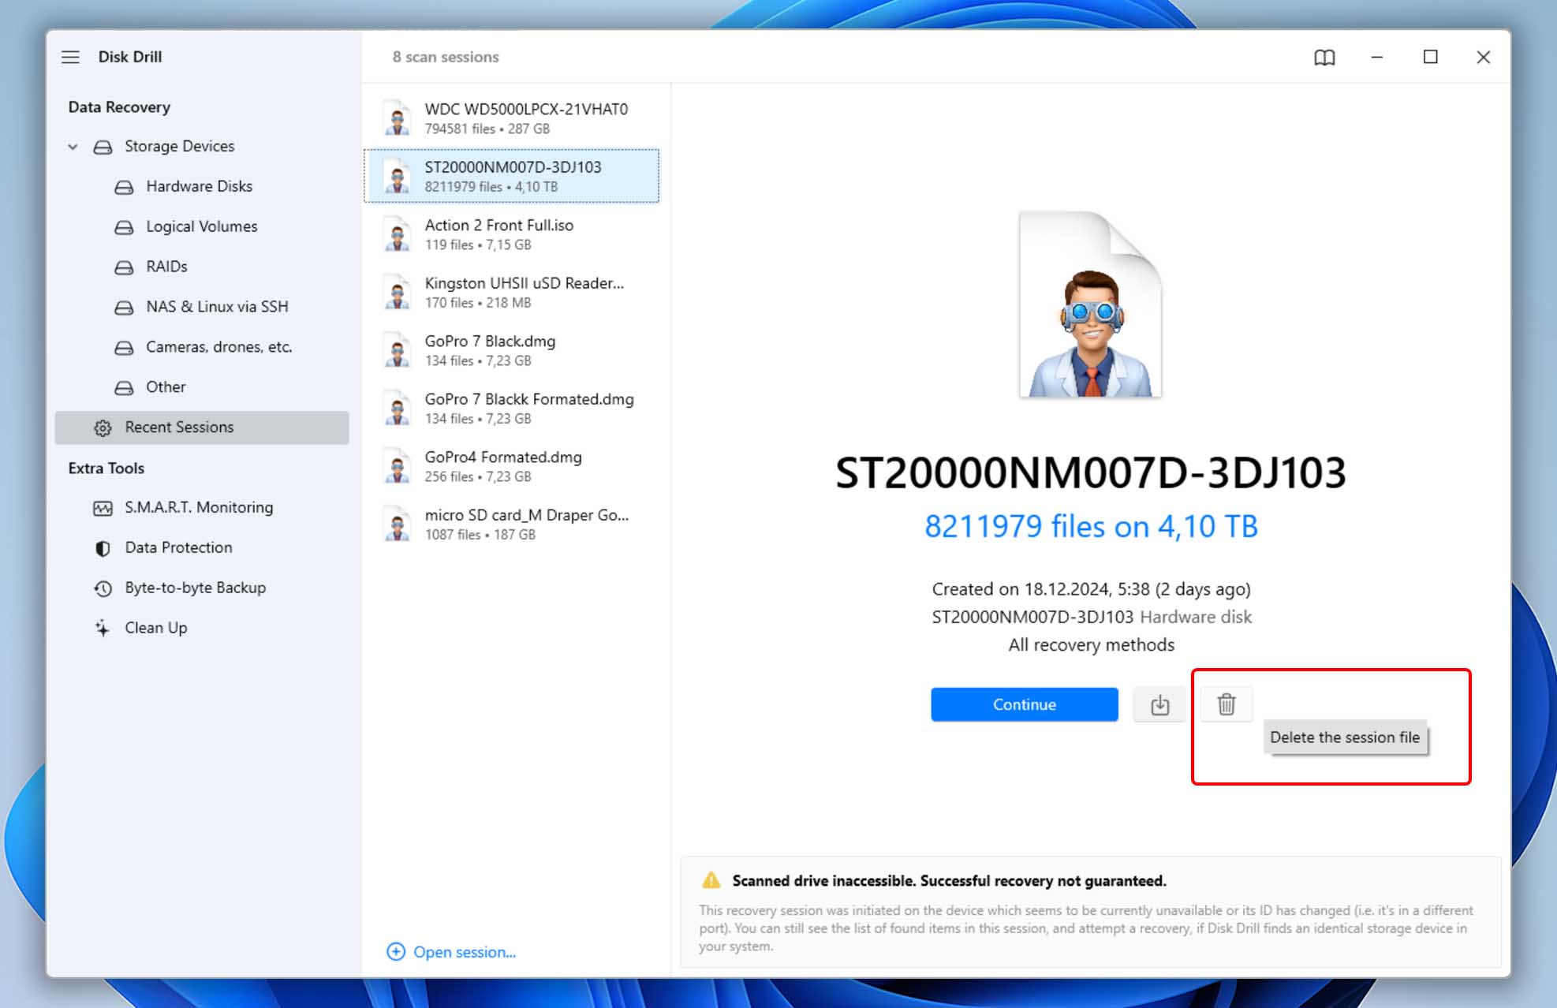Select GoPro 7 Blackk Formated.dmg session
This screenshot has width=1557, height=1008.
click(x=511, y=408)
